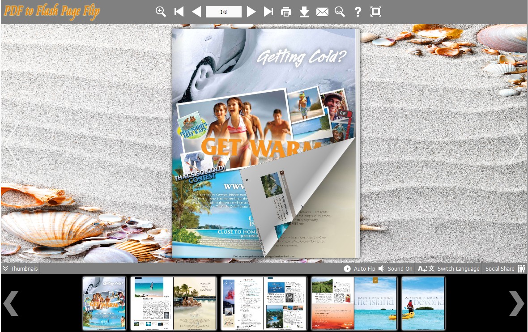Viewport: 528px width, 332px height.
Task: Click the zoom in magnifier icon
Action: point(161,12)
